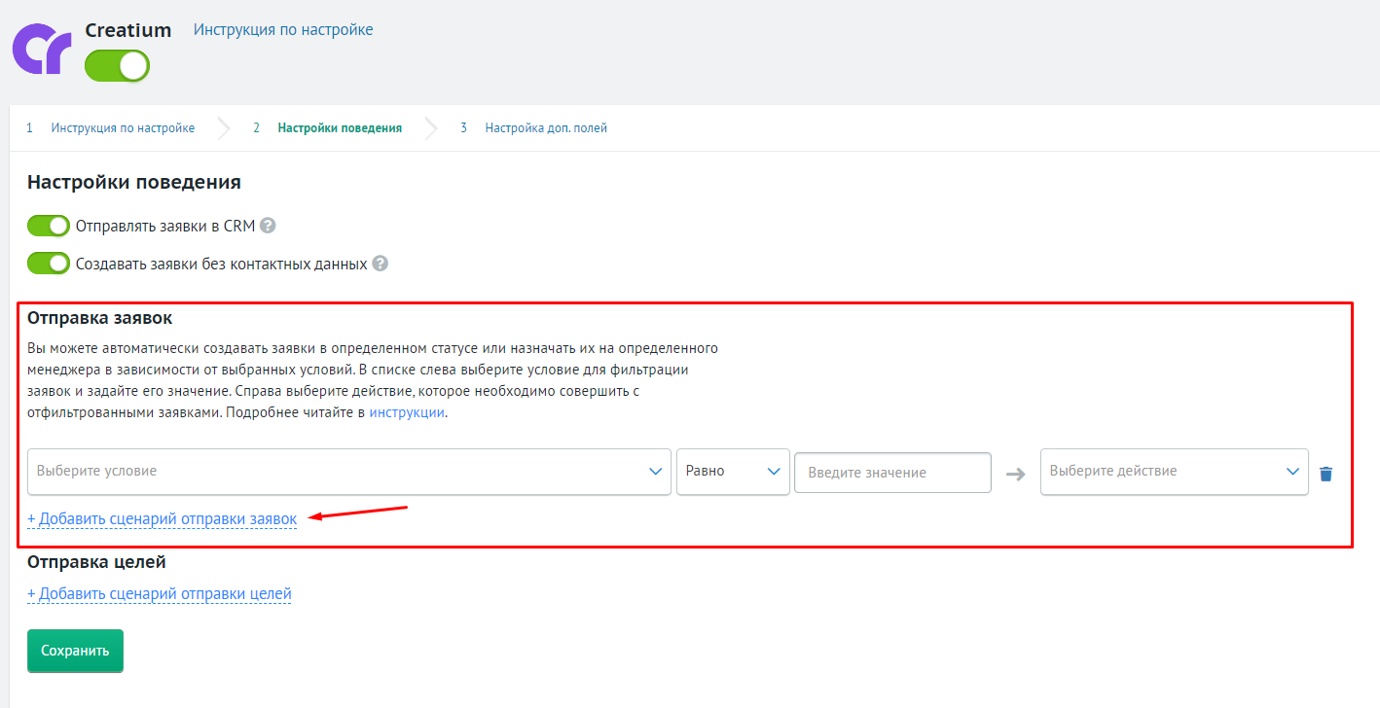Click the Creatium title text
Screen dimensions: 1380x708
tap(128, 30)
